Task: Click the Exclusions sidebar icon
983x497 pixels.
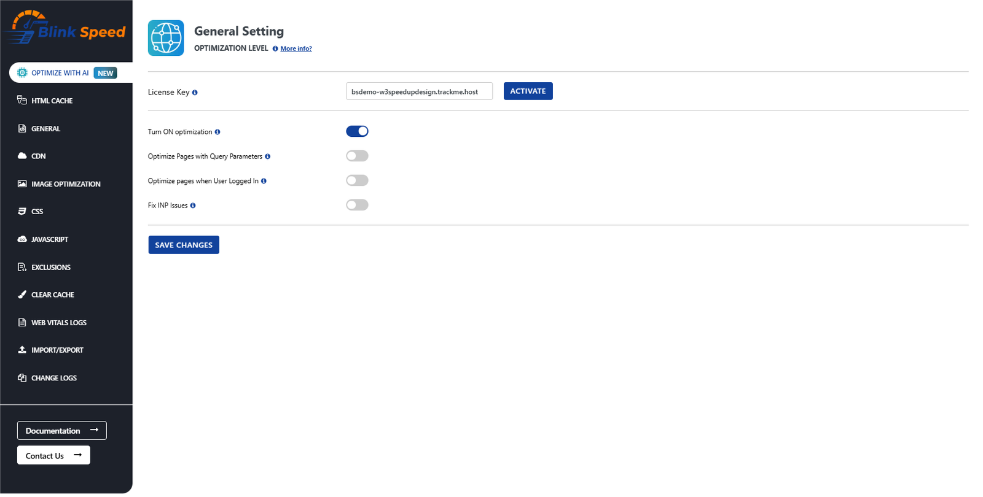Action: (22, 267)
